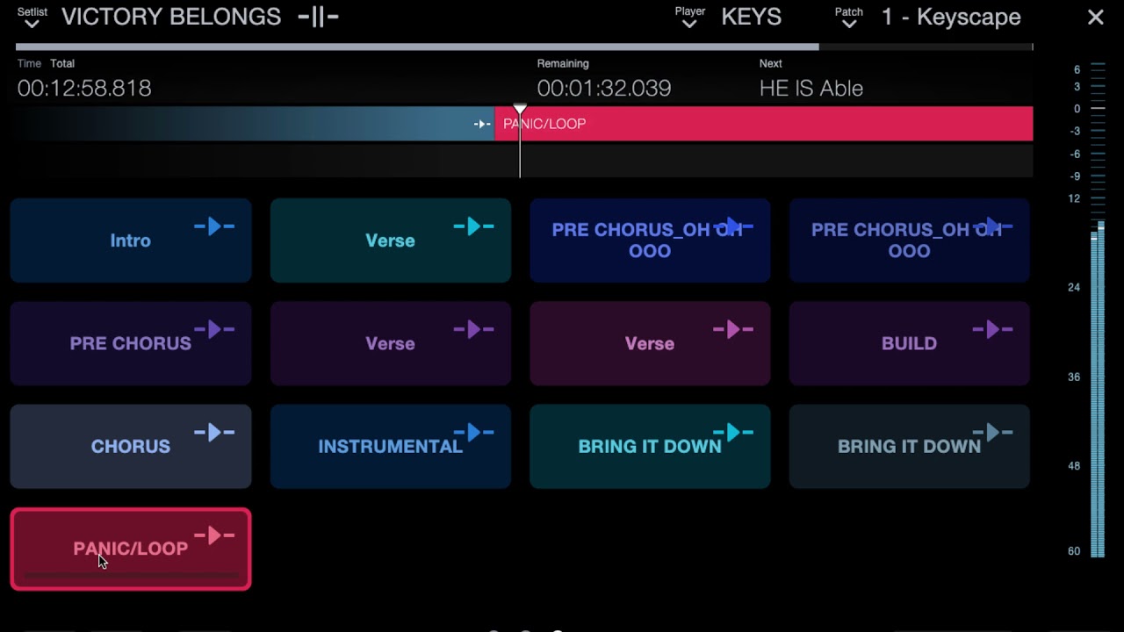Click the arrow icon on PRE CHORUS purple tile
Screen dimensions: 1124x632
214,330
